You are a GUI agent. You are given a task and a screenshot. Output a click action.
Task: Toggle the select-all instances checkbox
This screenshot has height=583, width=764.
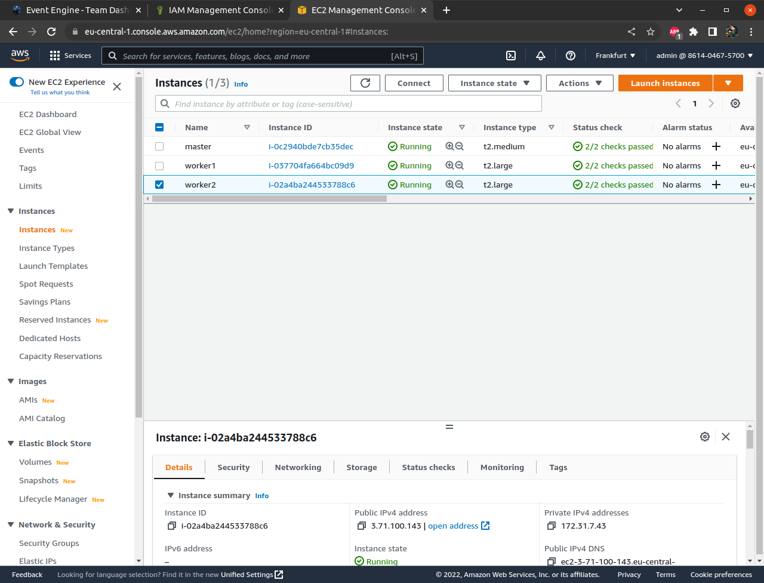pos(159,127)
